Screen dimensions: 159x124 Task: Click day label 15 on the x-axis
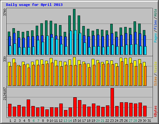pos(75,121)
